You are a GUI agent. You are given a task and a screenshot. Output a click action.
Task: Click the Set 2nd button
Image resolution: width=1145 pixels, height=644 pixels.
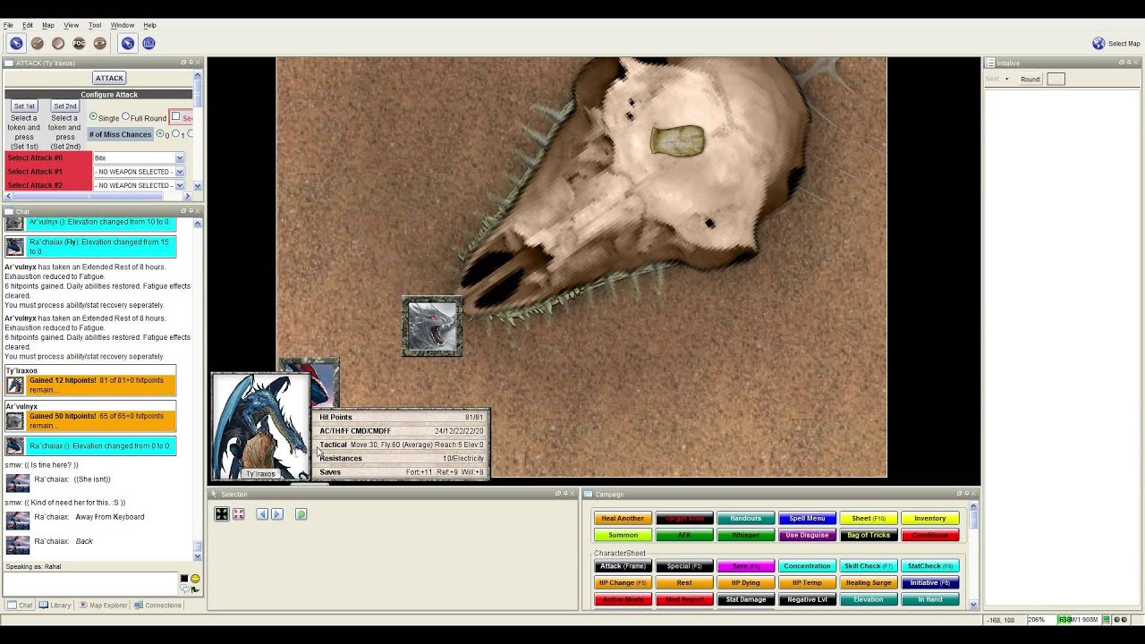64,106
